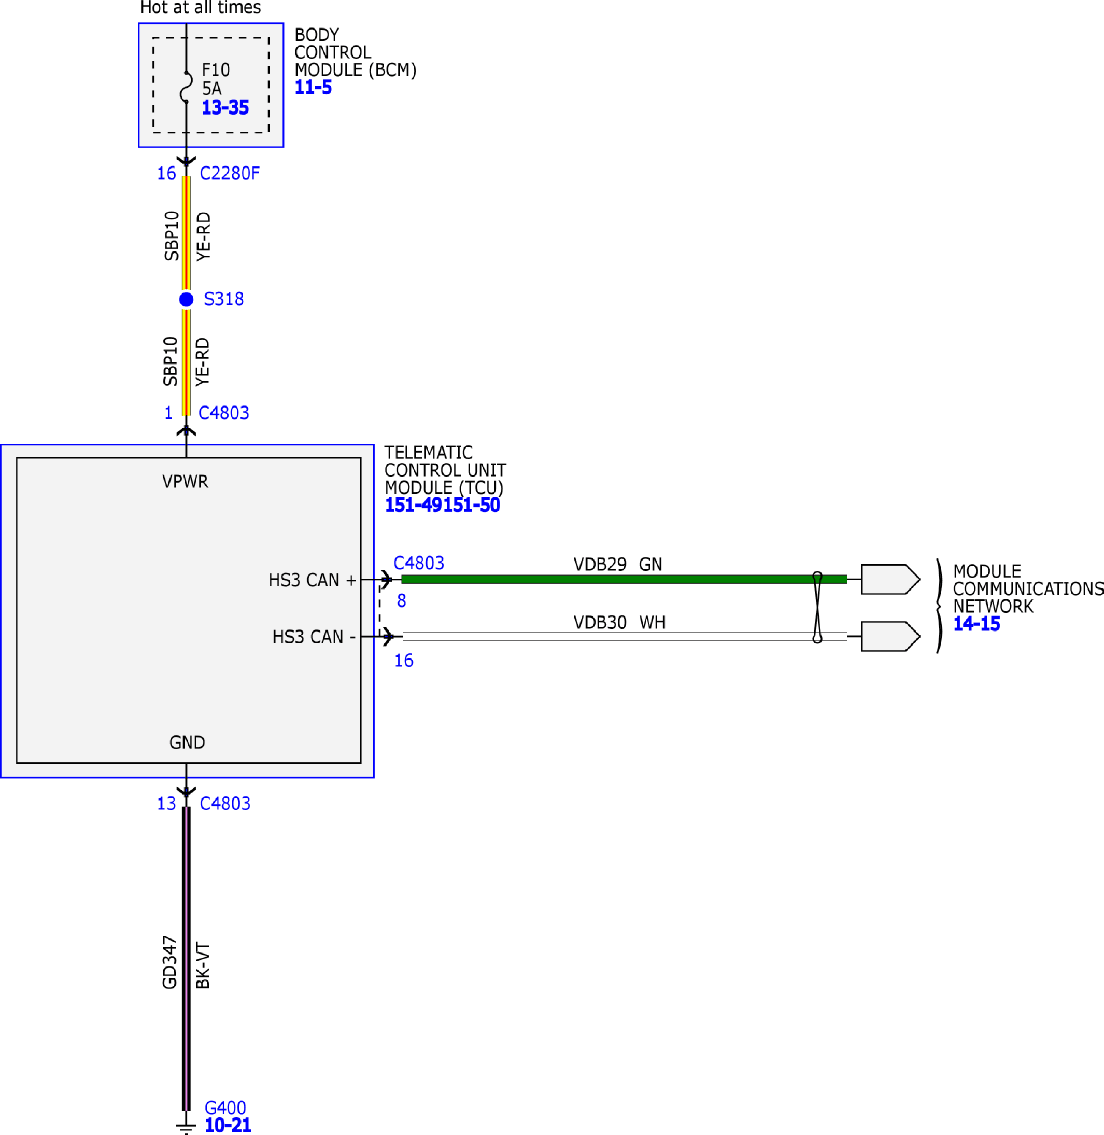Open Module Communications Network reference 14-15
This screenshot has height=1135, width=1104.
977,624
